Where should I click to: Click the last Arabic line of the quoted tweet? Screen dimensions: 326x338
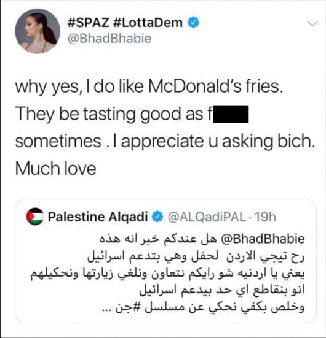point(204,307)
